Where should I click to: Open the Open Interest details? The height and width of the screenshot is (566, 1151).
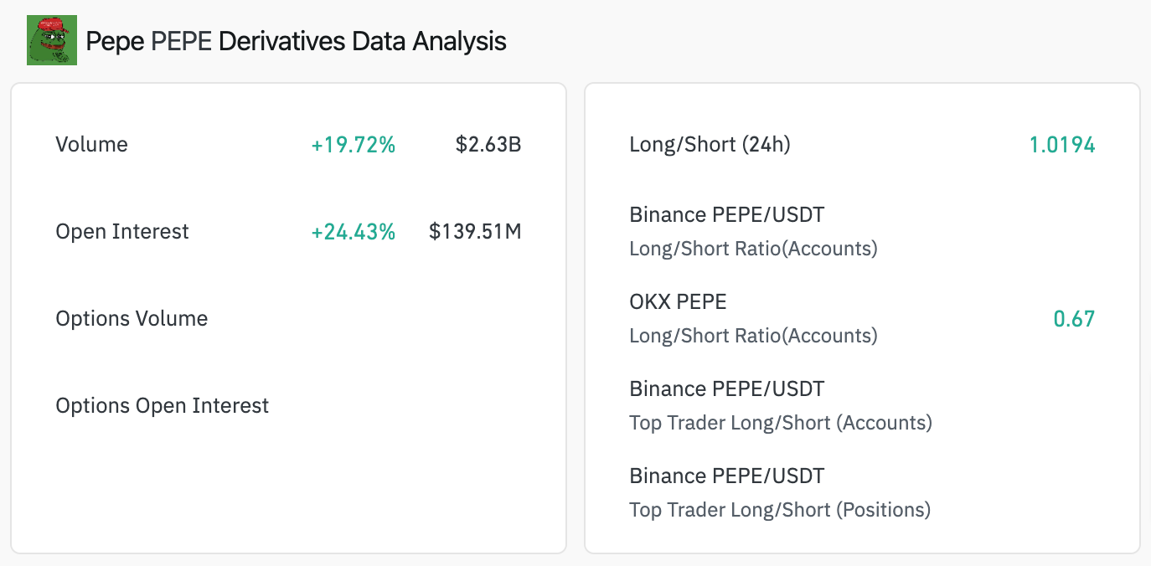(x=122, y=231)
